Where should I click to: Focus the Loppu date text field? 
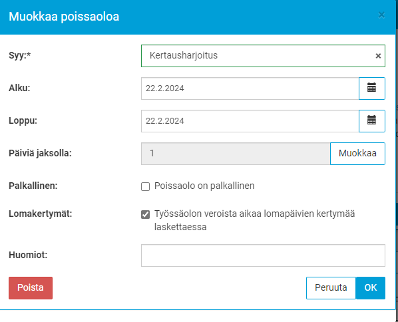(x=250, y=121)
